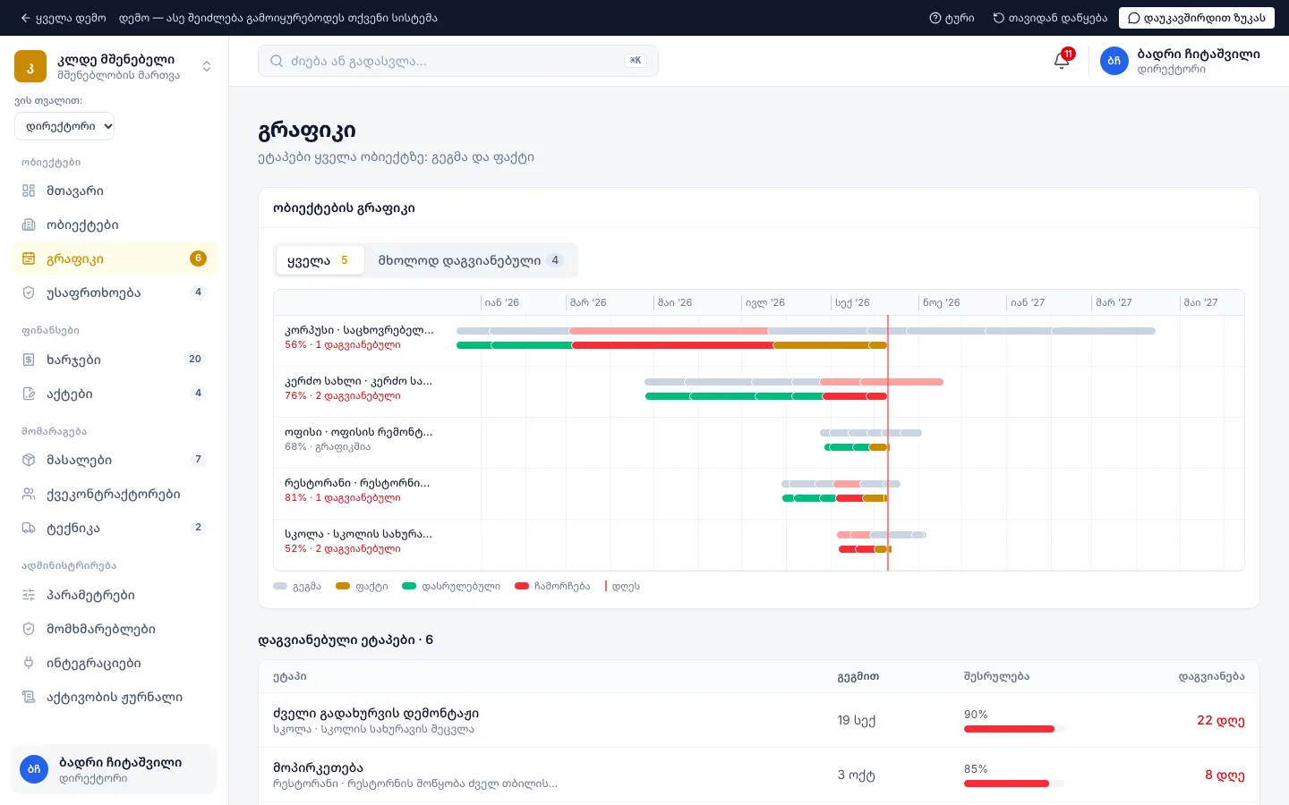Focus the ძიება ან გადასვლა search field
Viewport: 1289px width, 805px height.
458,61
